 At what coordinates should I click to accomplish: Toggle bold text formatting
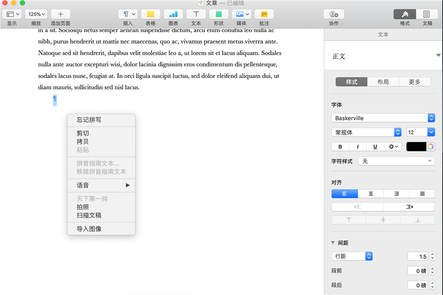coord(340,147)
